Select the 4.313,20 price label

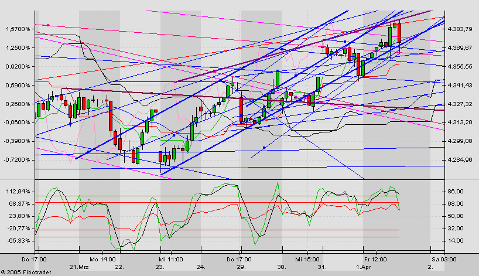tap(460, 122)
